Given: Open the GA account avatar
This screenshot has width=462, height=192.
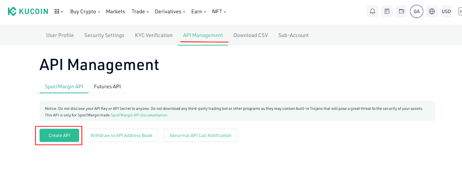Looking at the screenshot, I should coord(417,12).
